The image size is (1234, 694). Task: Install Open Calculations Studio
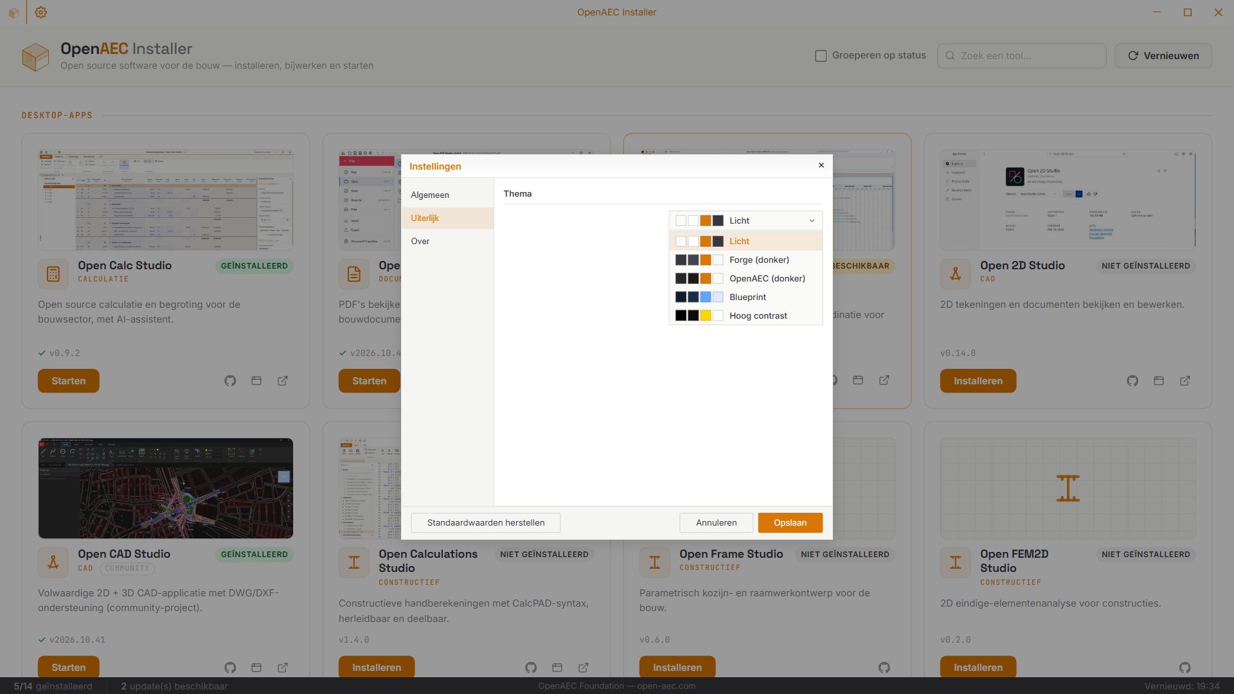click(377, 667)
